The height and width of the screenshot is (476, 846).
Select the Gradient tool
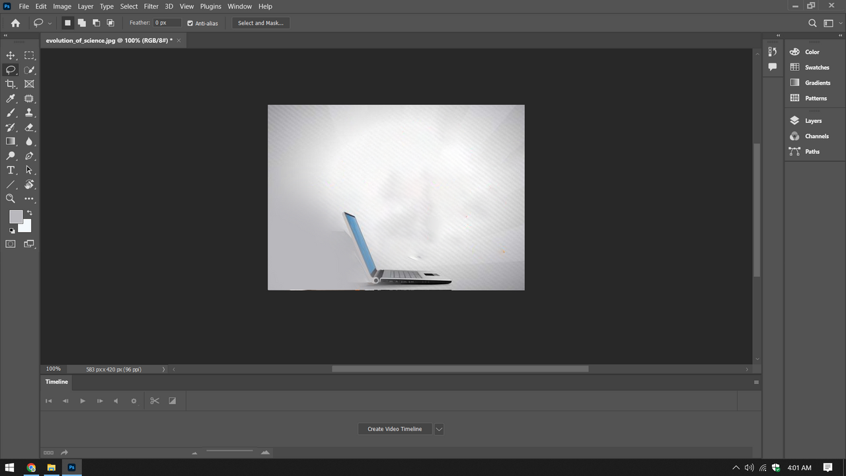(x=11, y=141)
